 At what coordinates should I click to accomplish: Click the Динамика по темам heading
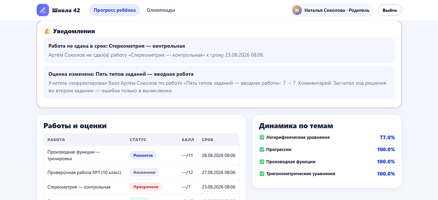tap(296, 126)
